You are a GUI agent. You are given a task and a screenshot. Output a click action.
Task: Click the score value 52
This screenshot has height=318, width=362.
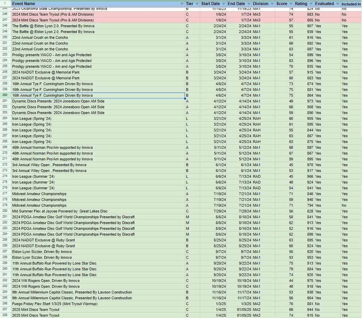click(291, 228)
